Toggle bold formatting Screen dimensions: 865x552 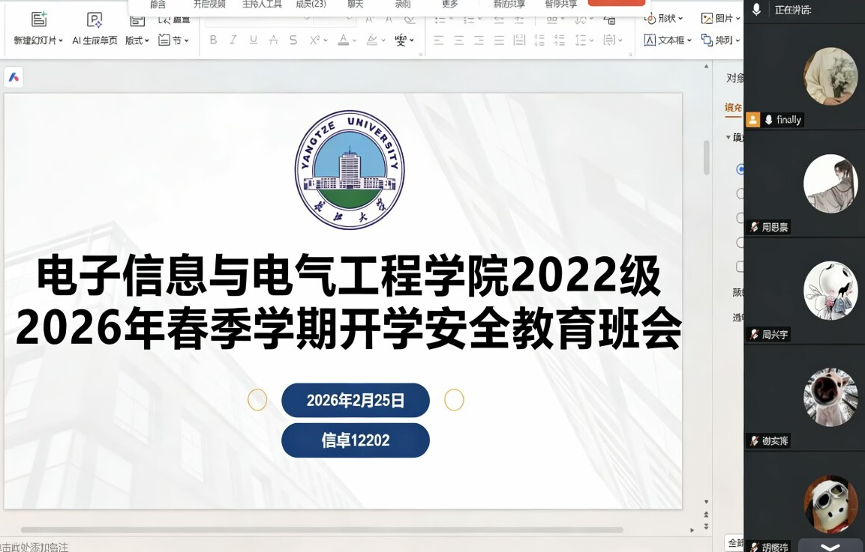pos(213,40)
